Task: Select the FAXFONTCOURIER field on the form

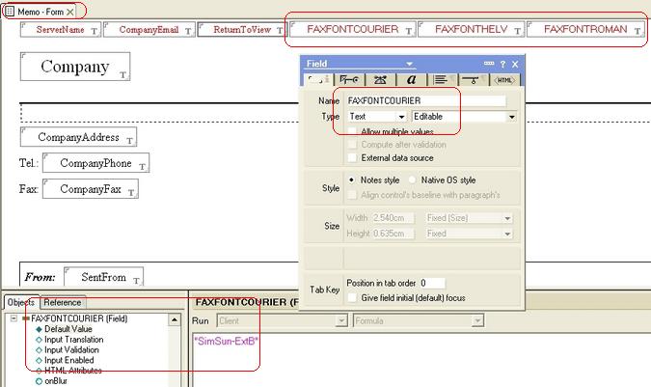Action: pos(352,30)
